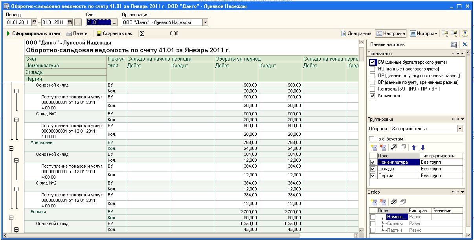Move grouping field up with blue arrow

[413, 148]
